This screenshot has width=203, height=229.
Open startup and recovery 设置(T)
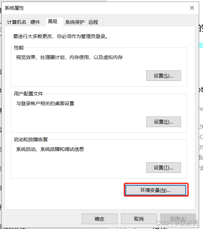tap(164, 167)
